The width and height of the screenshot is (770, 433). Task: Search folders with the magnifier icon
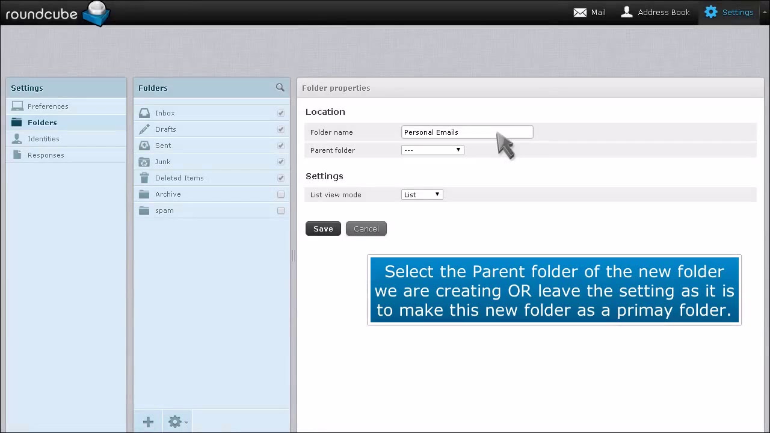pyautogui.click(x=280, y=88)
